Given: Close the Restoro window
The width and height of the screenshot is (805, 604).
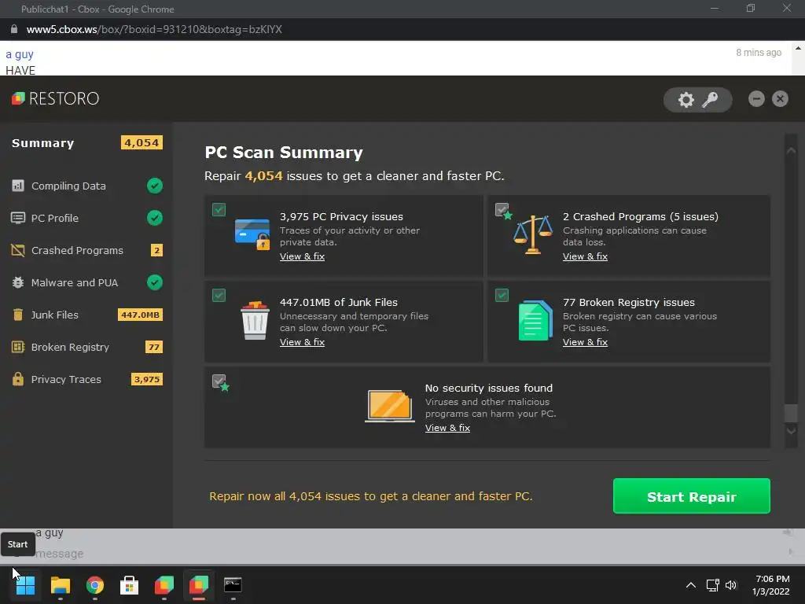Looking at the screenshot, I should (x=780, y=98).
